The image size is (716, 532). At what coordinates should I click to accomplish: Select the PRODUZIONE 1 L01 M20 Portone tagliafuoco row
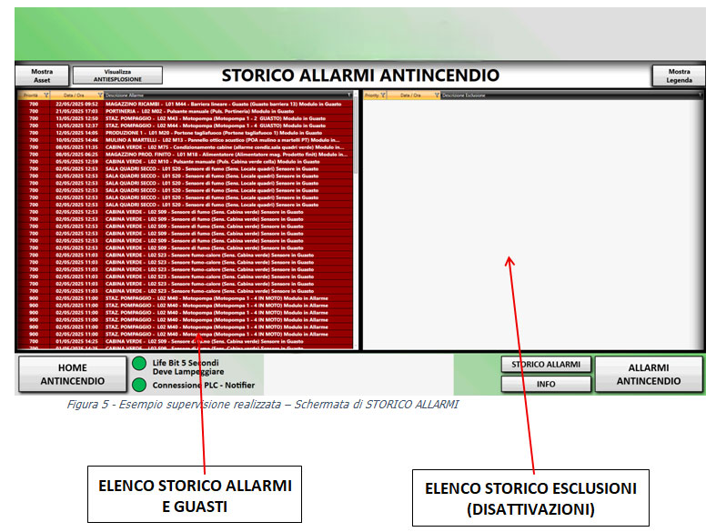(x=185, y=133)
